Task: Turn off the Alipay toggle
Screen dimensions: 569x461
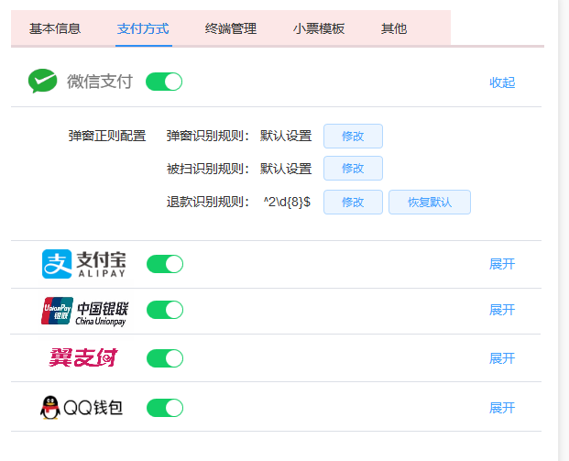Action: point(165,264)
